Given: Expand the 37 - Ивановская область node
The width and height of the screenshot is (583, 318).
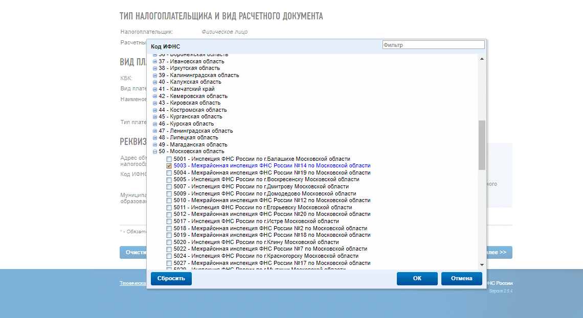Looking at the screenshot, I should click(155, 61).
